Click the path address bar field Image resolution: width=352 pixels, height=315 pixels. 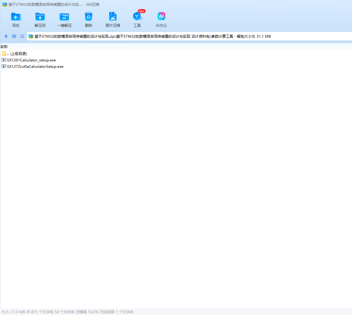pos(189,36)
